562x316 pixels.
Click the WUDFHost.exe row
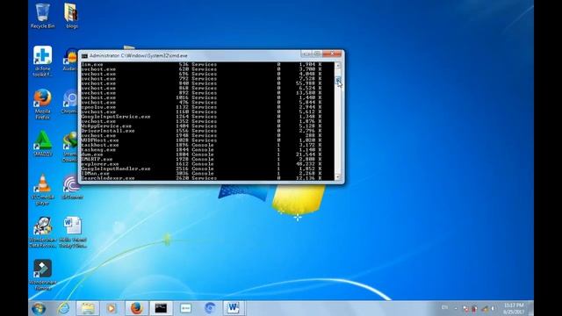pos(201,140)
